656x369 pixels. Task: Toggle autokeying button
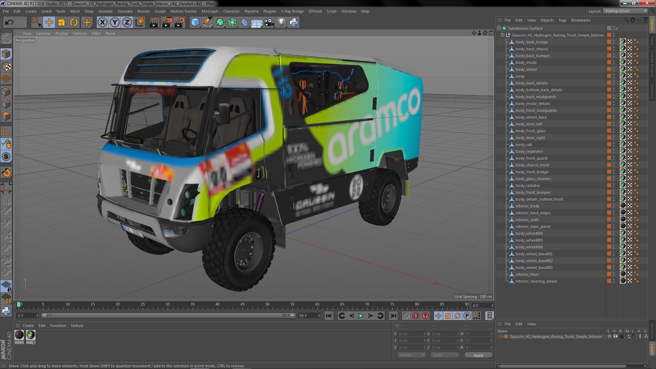(x=416, y=316)
